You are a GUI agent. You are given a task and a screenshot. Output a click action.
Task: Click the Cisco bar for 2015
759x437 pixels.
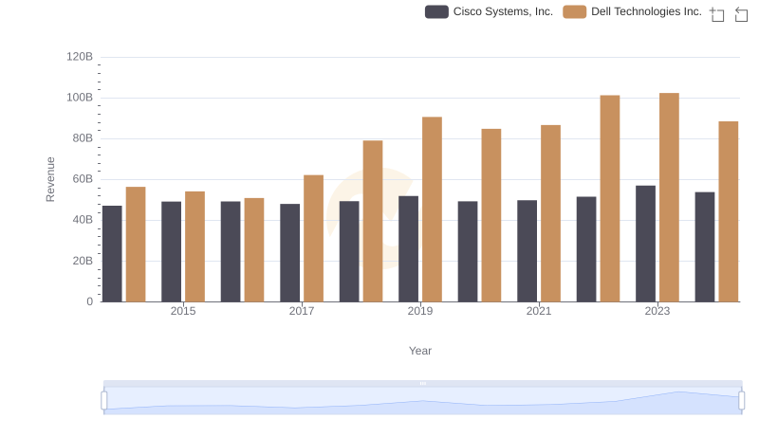[x=171, y=252]
